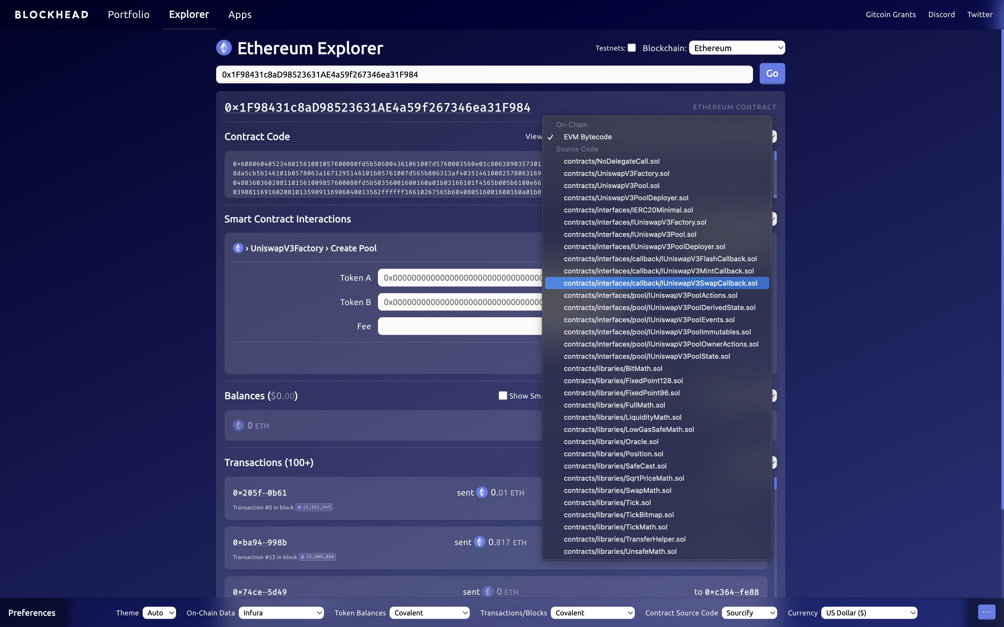Click the EVM bytecode text block
Viewport: 1004px width, 627px height.
(x=387, y=178)
